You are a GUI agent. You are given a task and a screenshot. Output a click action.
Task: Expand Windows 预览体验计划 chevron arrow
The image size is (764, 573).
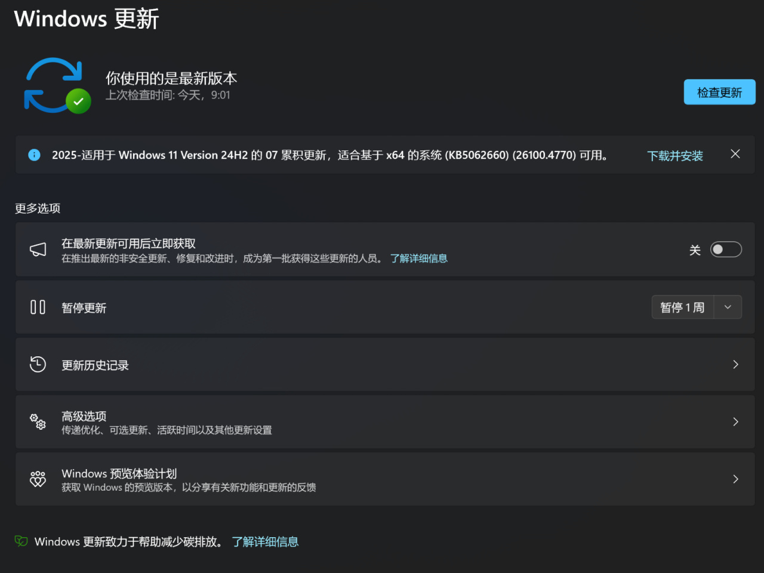coord(735,479)
